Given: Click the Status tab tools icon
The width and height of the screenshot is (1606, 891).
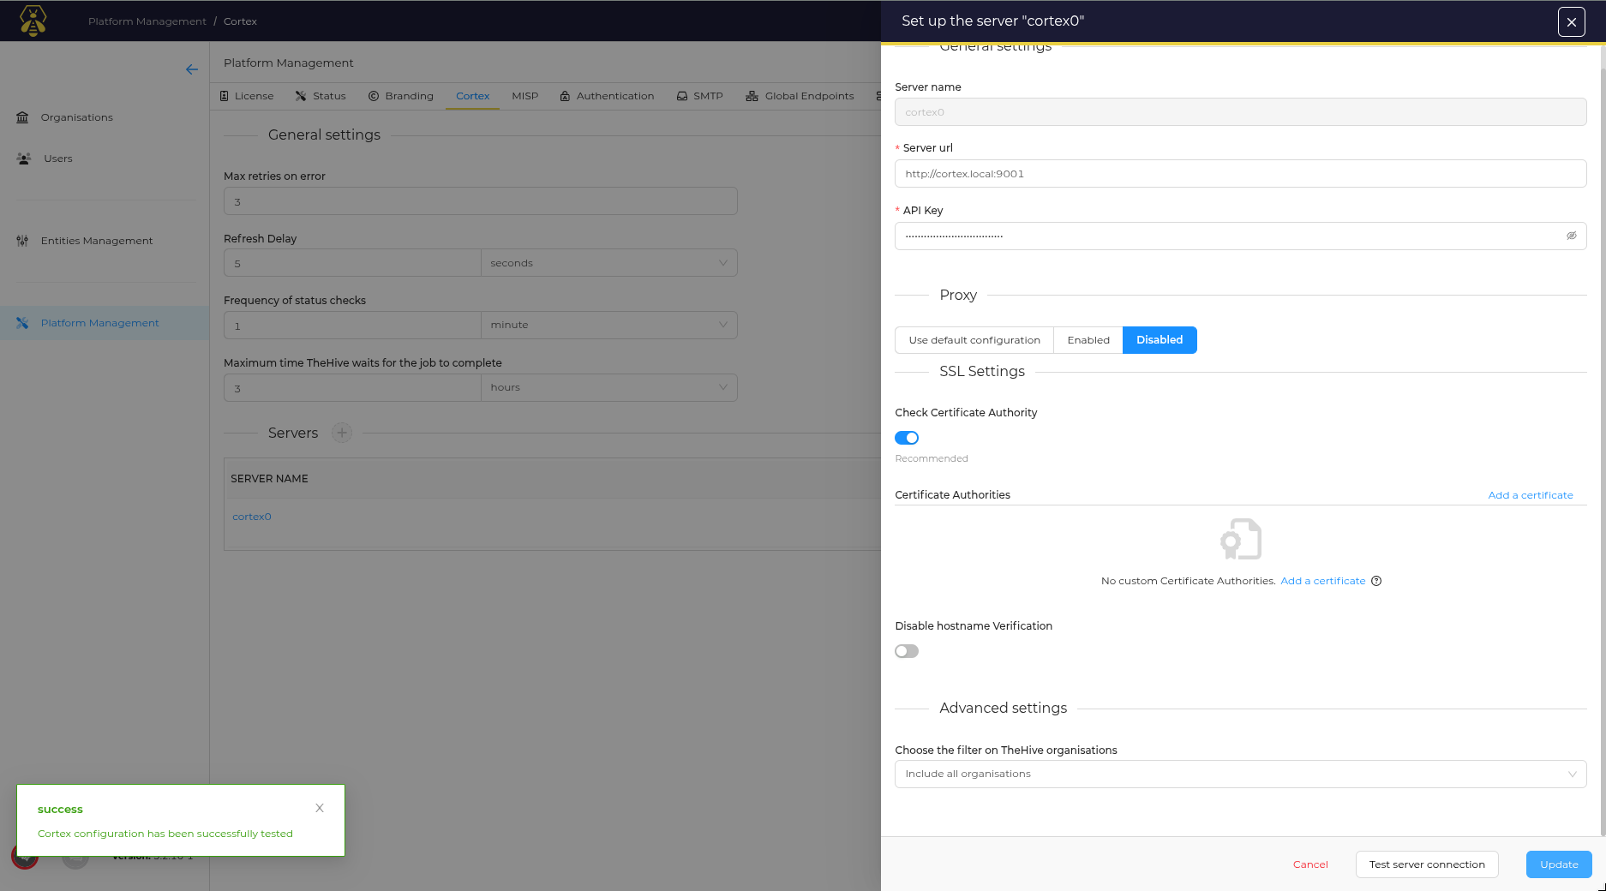Looking at the screenshot, I should tap(301, 96).
